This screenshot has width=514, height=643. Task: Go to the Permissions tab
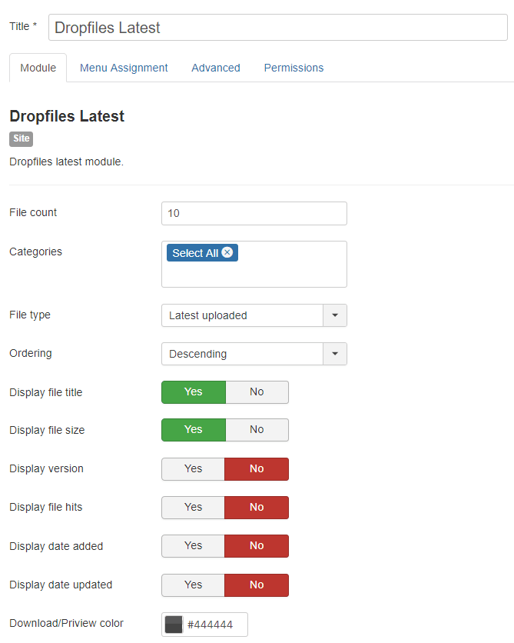(x=293, y=68)
